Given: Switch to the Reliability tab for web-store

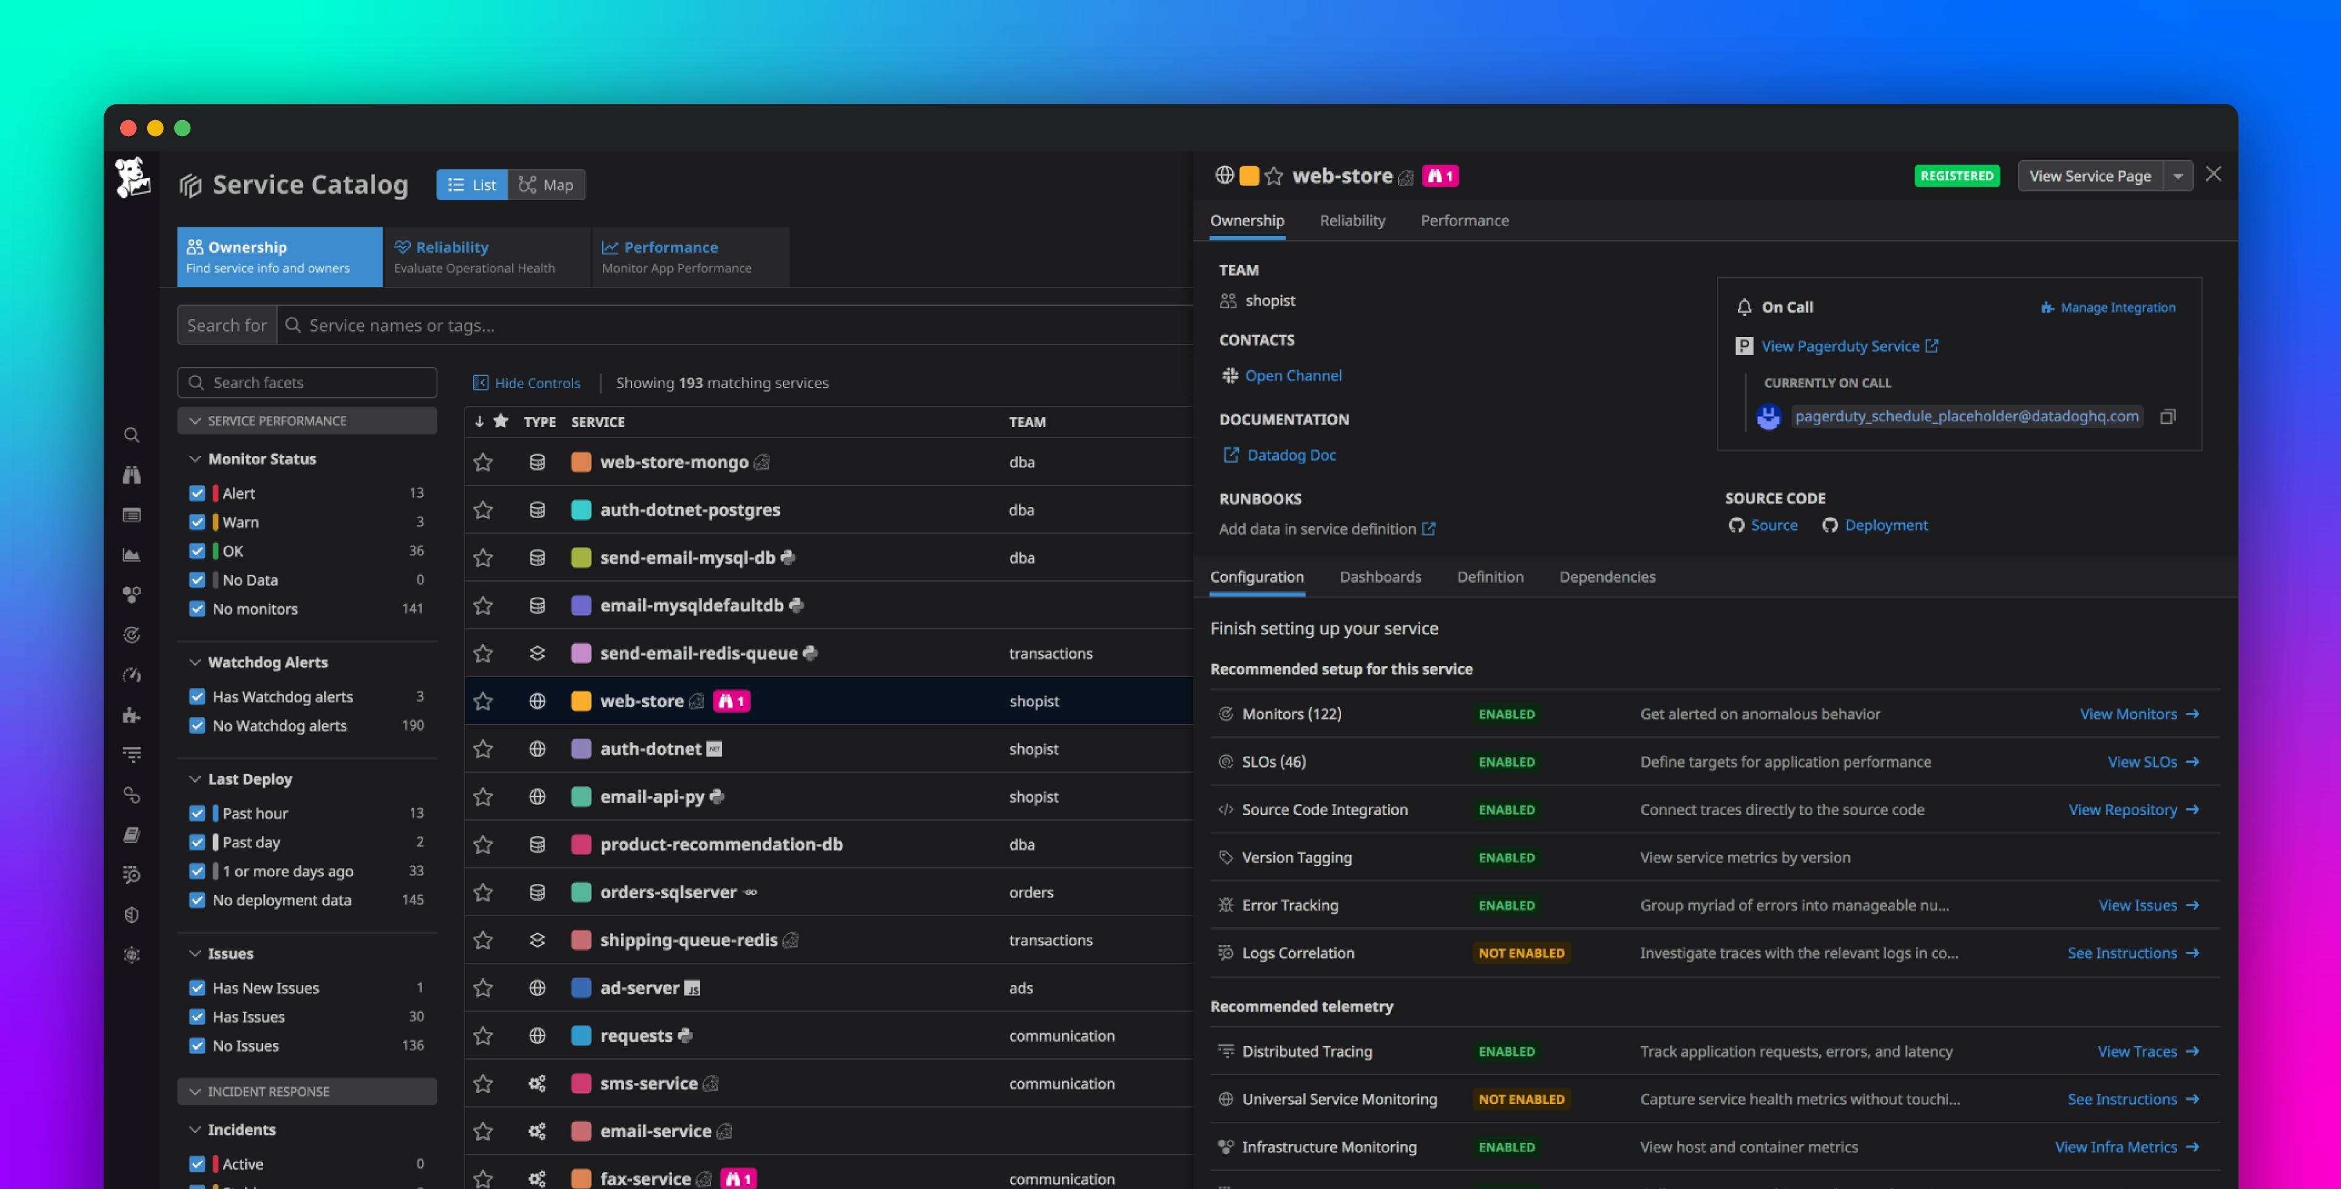Looking at the screenshot, I should (x=1353, y=220).
